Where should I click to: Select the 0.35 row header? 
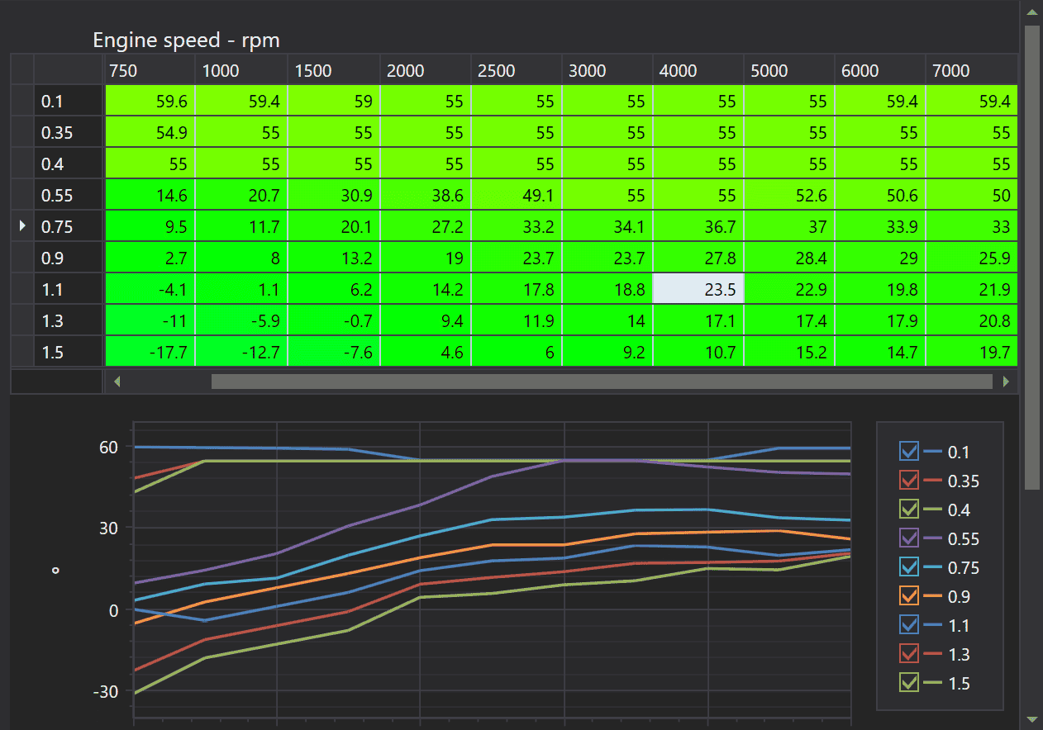coord(69,132)
